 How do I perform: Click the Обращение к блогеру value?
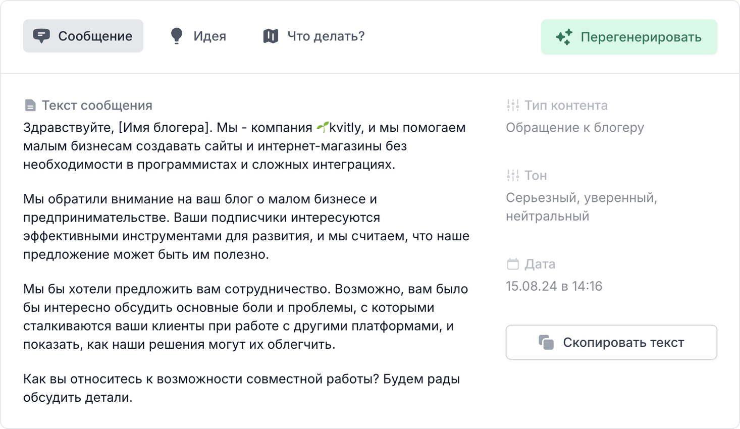coord(575,127)
